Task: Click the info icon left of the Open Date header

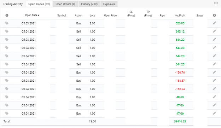Action: pyautogui.click(x=7, y=15)
